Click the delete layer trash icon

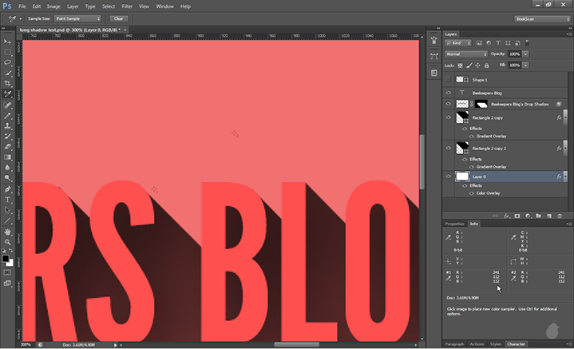tap(558, 216)
